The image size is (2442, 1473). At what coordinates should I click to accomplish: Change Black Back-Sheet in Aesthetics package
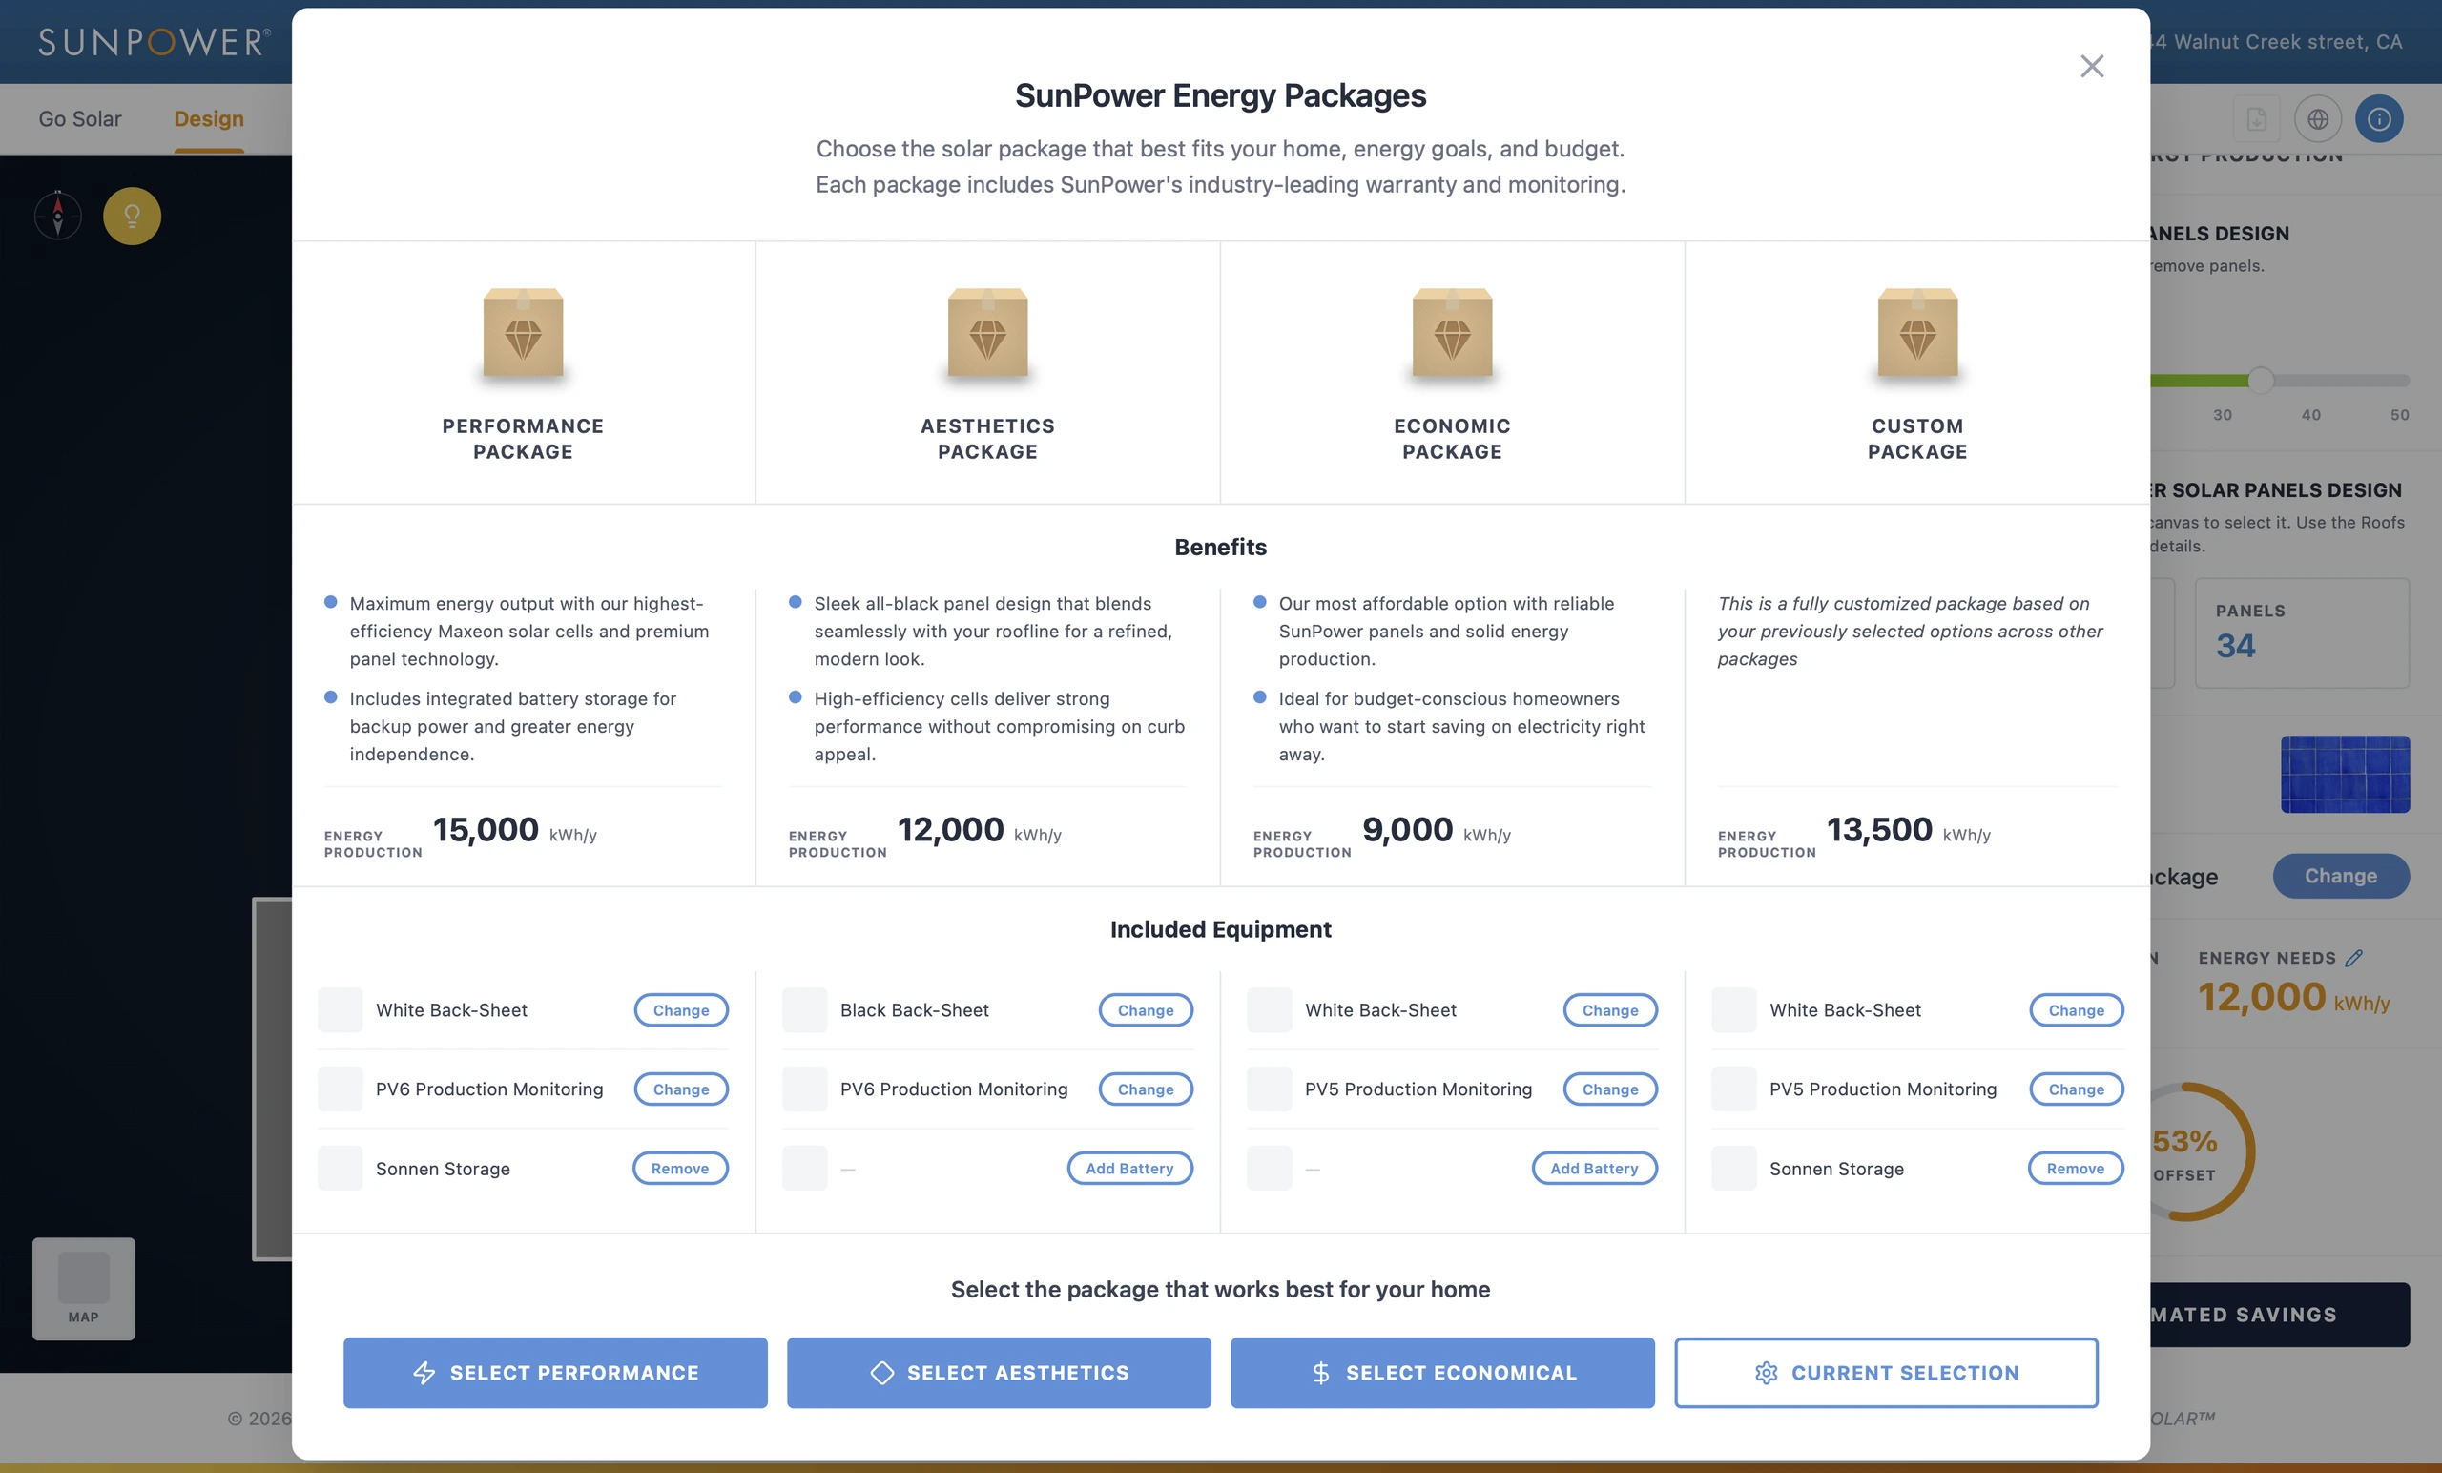tap(1146, 1009)
